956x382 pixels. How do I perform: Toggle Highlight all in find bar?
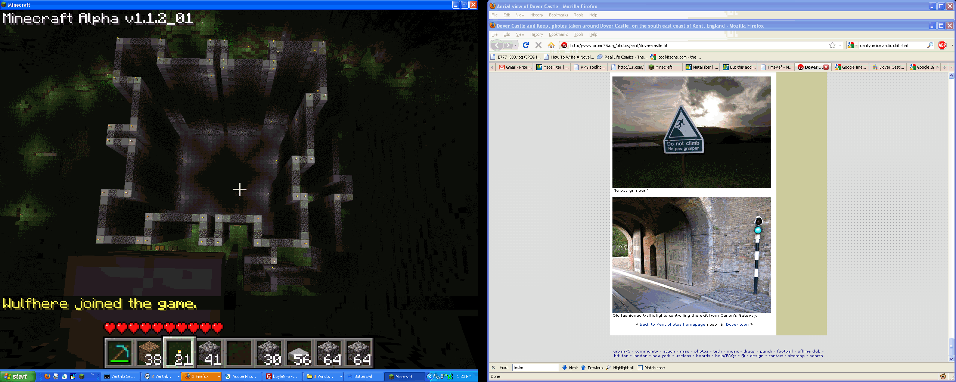coord(620,367)
